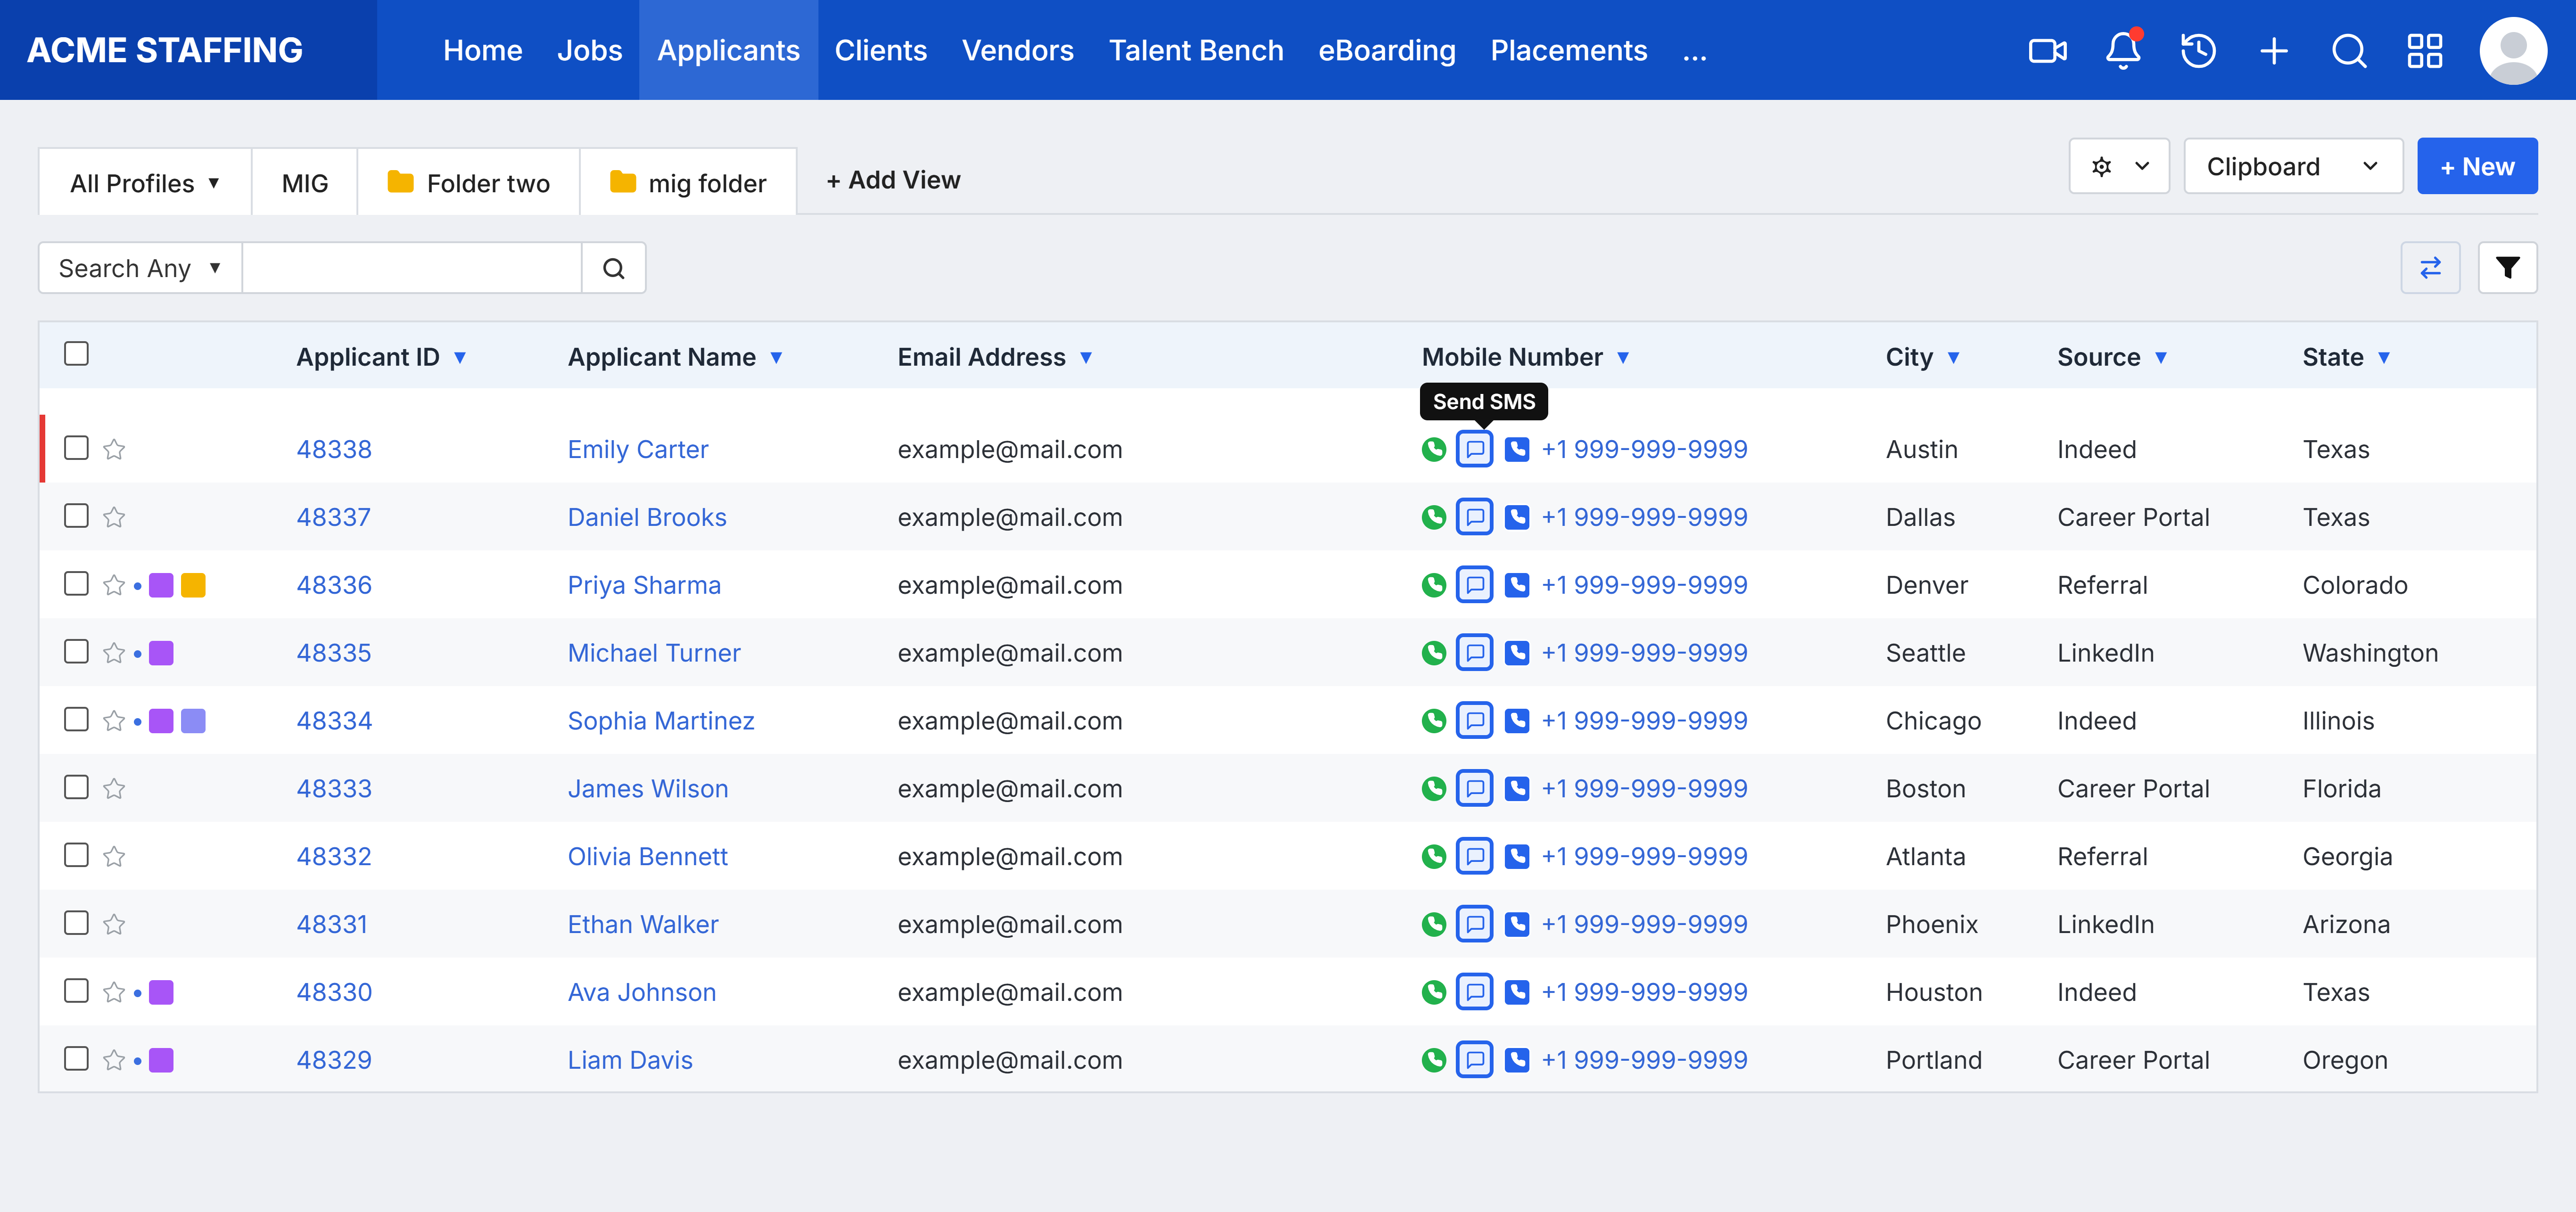Open user profile avatar
This screenshot has width=2576, height=1212.
2512,50
